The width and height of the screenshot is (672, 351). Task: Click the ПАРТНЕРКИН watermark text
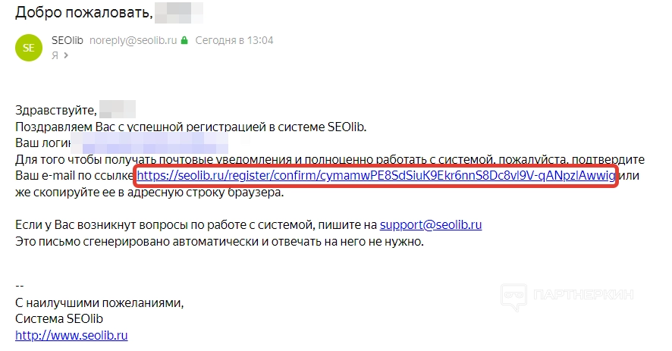click(x=584, y=296)
